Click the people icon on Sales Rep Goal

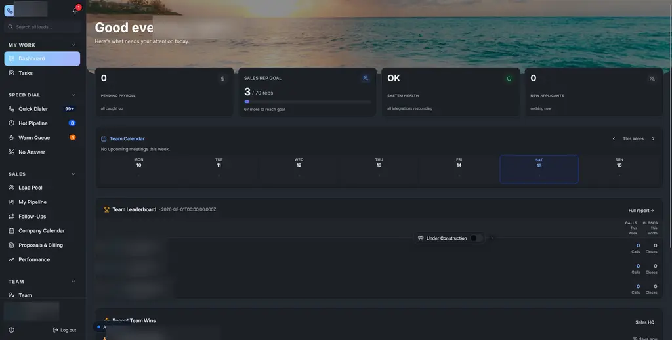point(366,78)
